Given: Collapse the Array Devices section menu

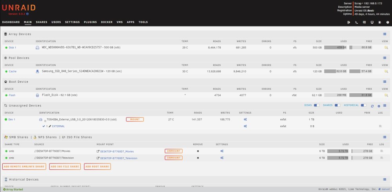Looking at the screenshot, I should [385, 34].
